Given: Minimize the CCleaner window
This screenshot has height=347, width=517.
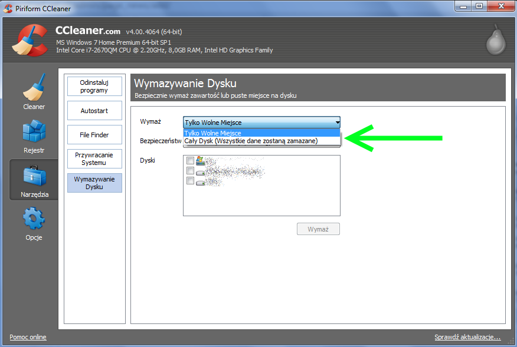Looking at the screenshot, I should point(463,6).
